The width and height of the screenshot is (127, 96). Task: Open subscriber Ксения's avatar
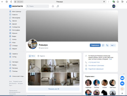click(105, 83)
